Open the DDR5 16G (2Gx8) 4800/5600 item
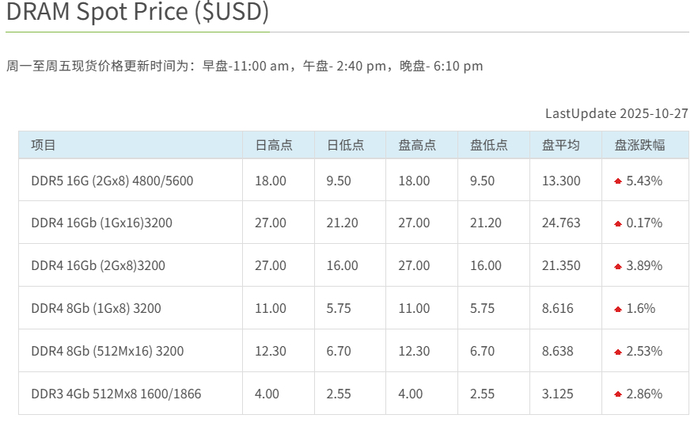Screen dimensions: 698x430 (112, 181)
